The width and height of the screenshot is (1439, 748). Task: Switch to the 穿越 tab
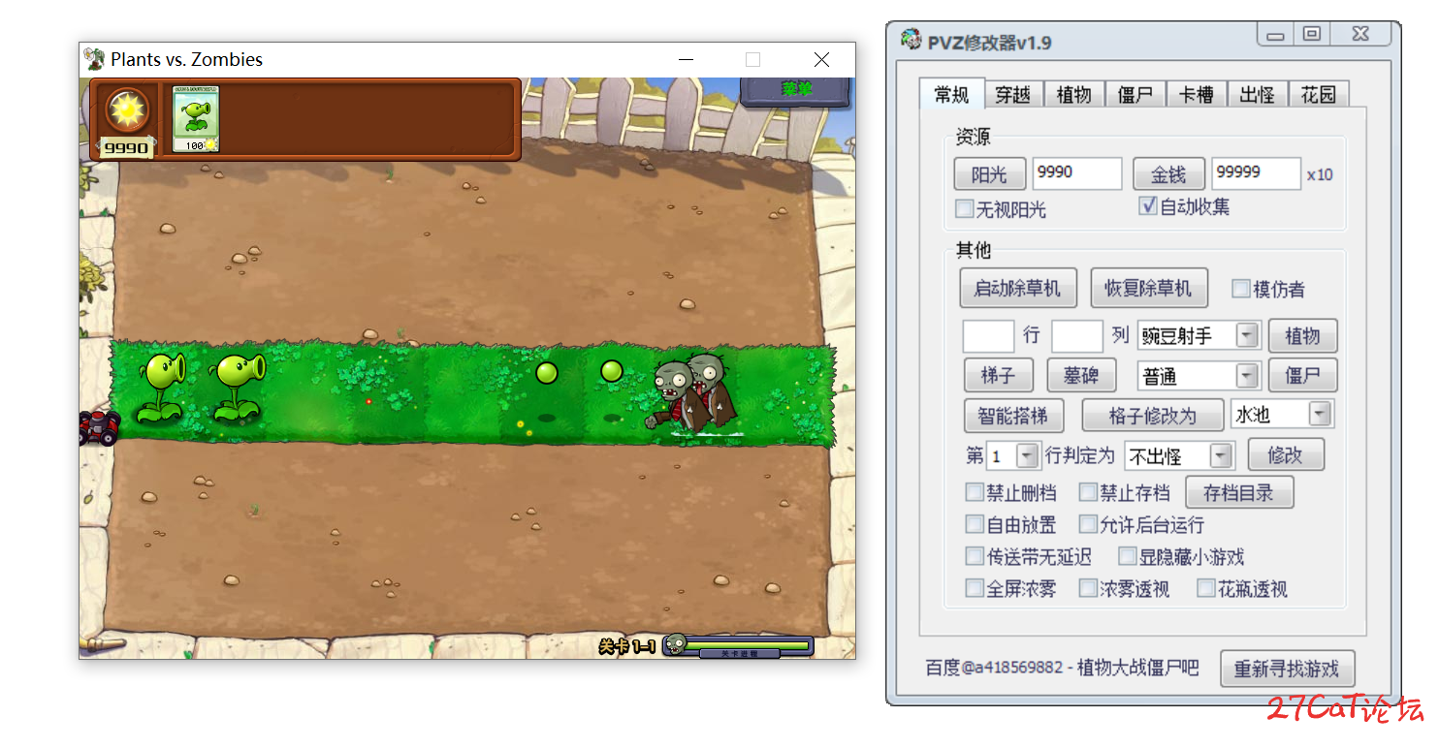1013,94
